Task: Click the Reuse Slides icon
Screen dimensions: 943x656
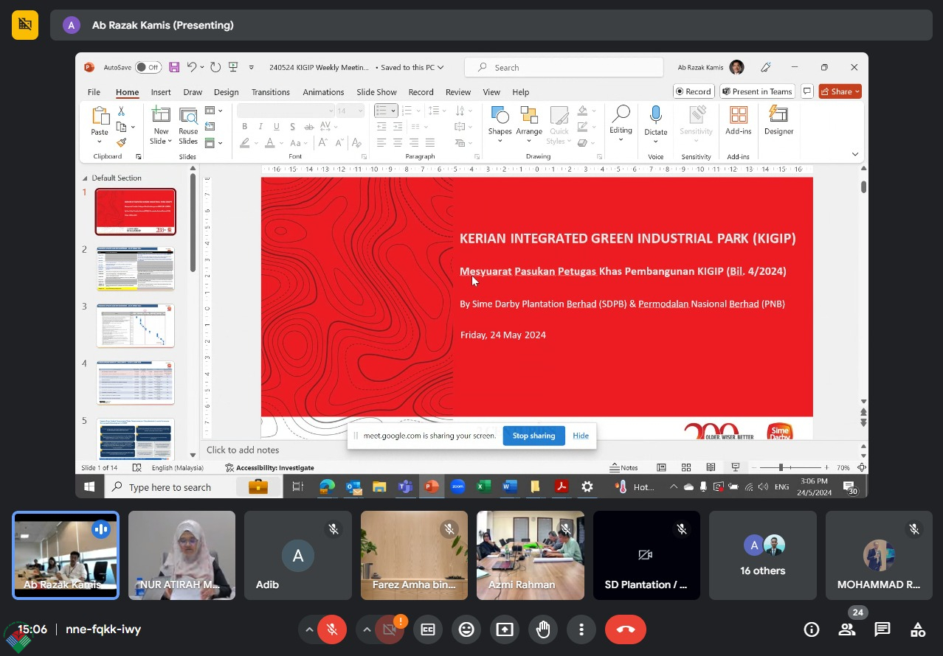Action: [x=188, y=116]
